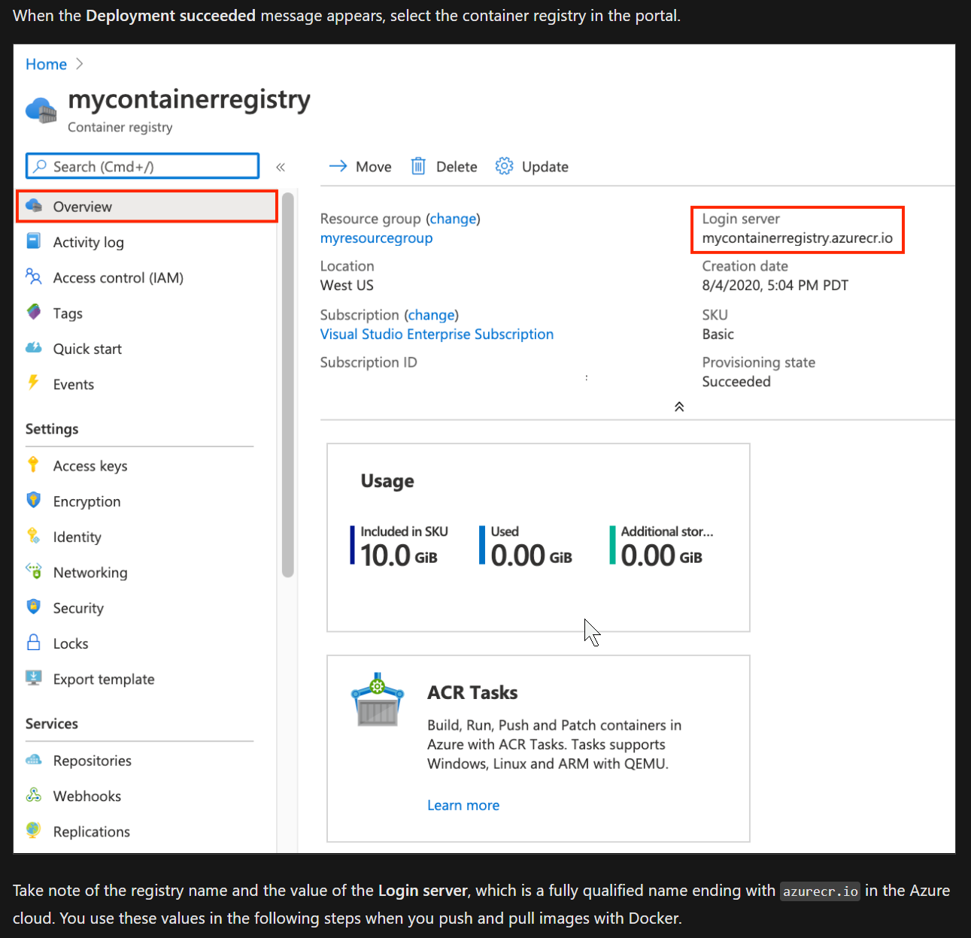
Task: Click the Networking icon
Action: [34, 570]
